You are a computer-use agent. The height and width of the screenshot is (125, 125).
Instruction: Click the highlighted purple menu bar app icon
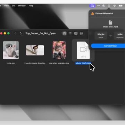point(92,6)
